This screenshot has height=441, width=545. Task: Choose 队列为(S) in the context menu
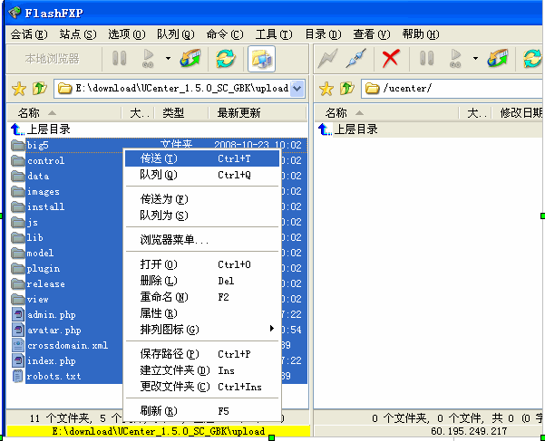click(x=202, y=216)
